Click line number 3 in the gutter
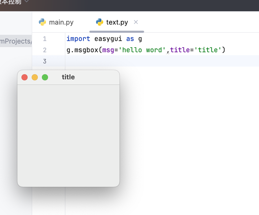The image size is (259, 215). [45, 61]
